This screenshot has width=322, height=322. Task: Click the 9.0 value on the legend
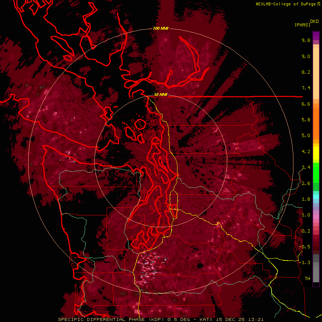point(306,57)
